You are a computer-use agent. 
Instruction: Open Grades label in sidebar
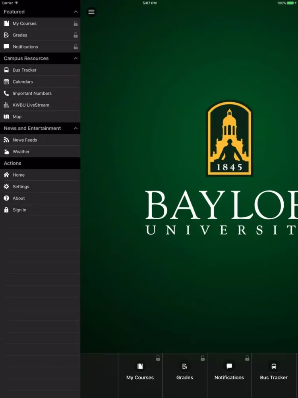click(20, 35)
